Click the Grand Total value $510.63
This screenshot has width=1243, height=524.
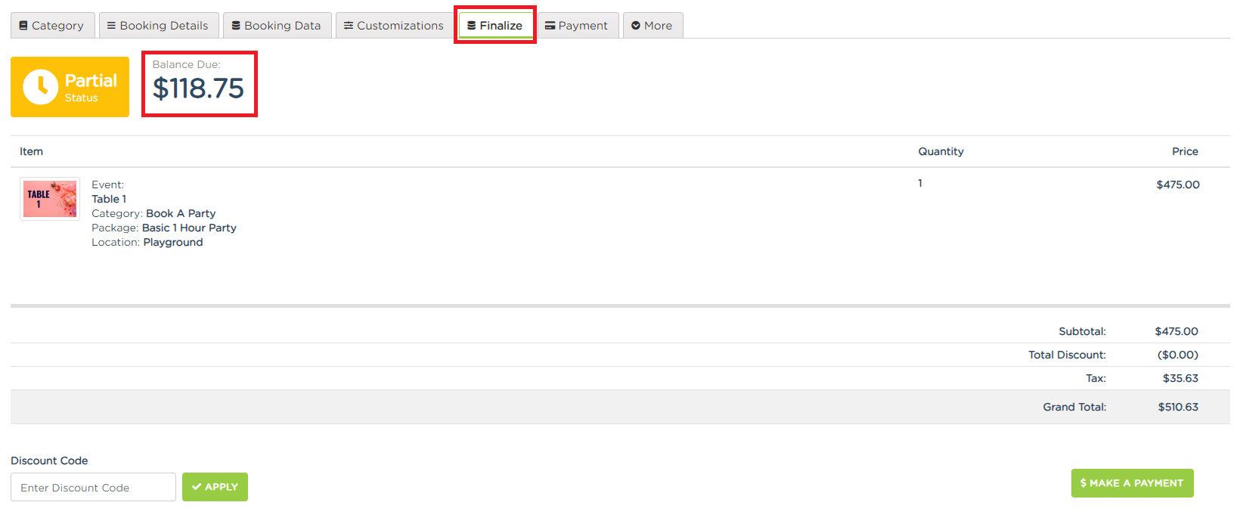pos(1178,407)
